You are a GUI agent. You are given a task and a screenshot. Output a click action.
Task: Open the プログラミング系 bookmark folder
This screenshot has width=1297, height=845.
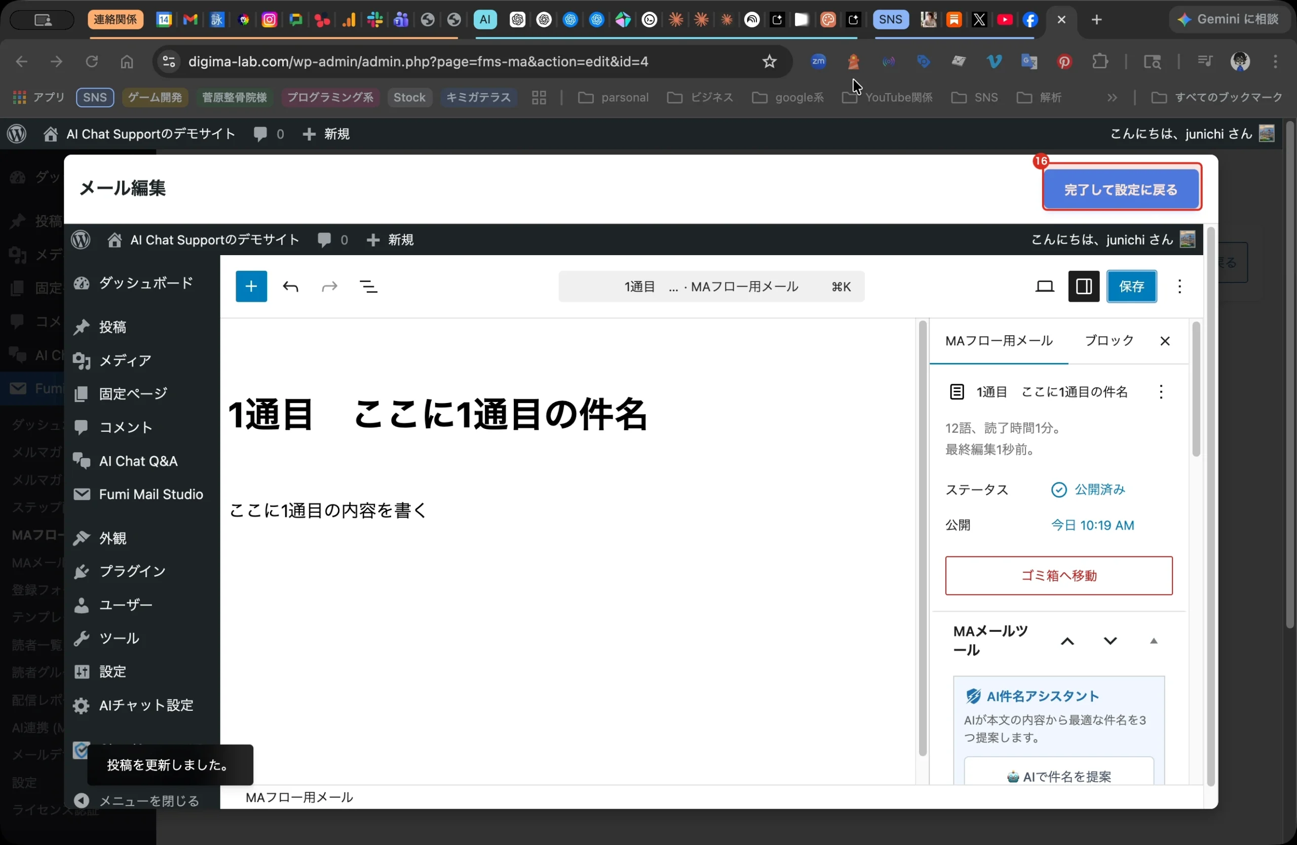[x=330, y=97]
